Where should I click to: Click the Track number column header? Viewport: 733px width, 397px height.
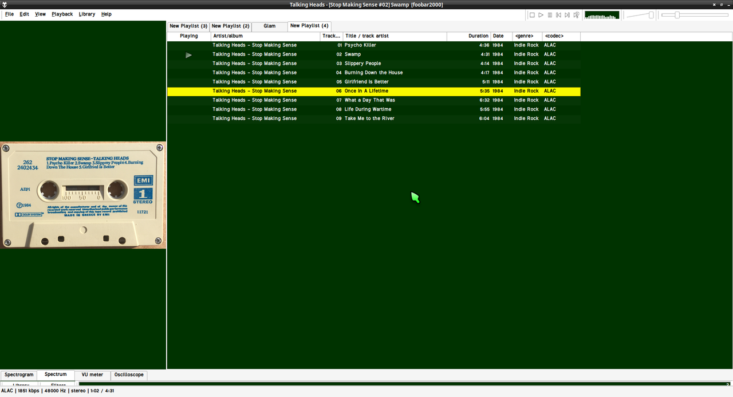tap(332, 36)
